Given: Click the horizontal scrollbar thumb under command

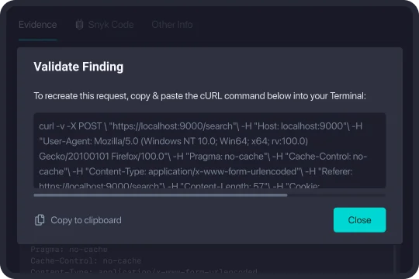Looking at the screenshot, I should click(x=161, y=195).
